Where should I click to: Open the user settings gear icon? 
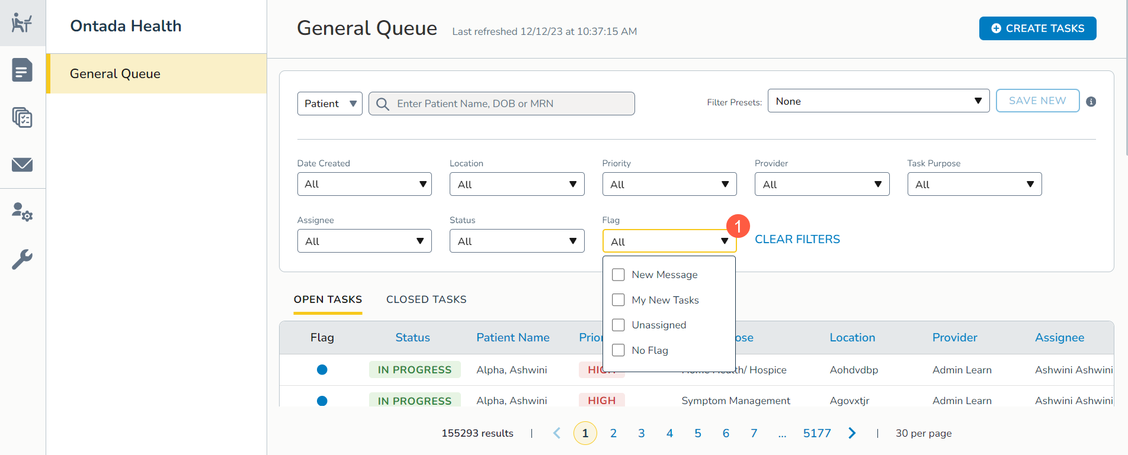pos(22,212)
